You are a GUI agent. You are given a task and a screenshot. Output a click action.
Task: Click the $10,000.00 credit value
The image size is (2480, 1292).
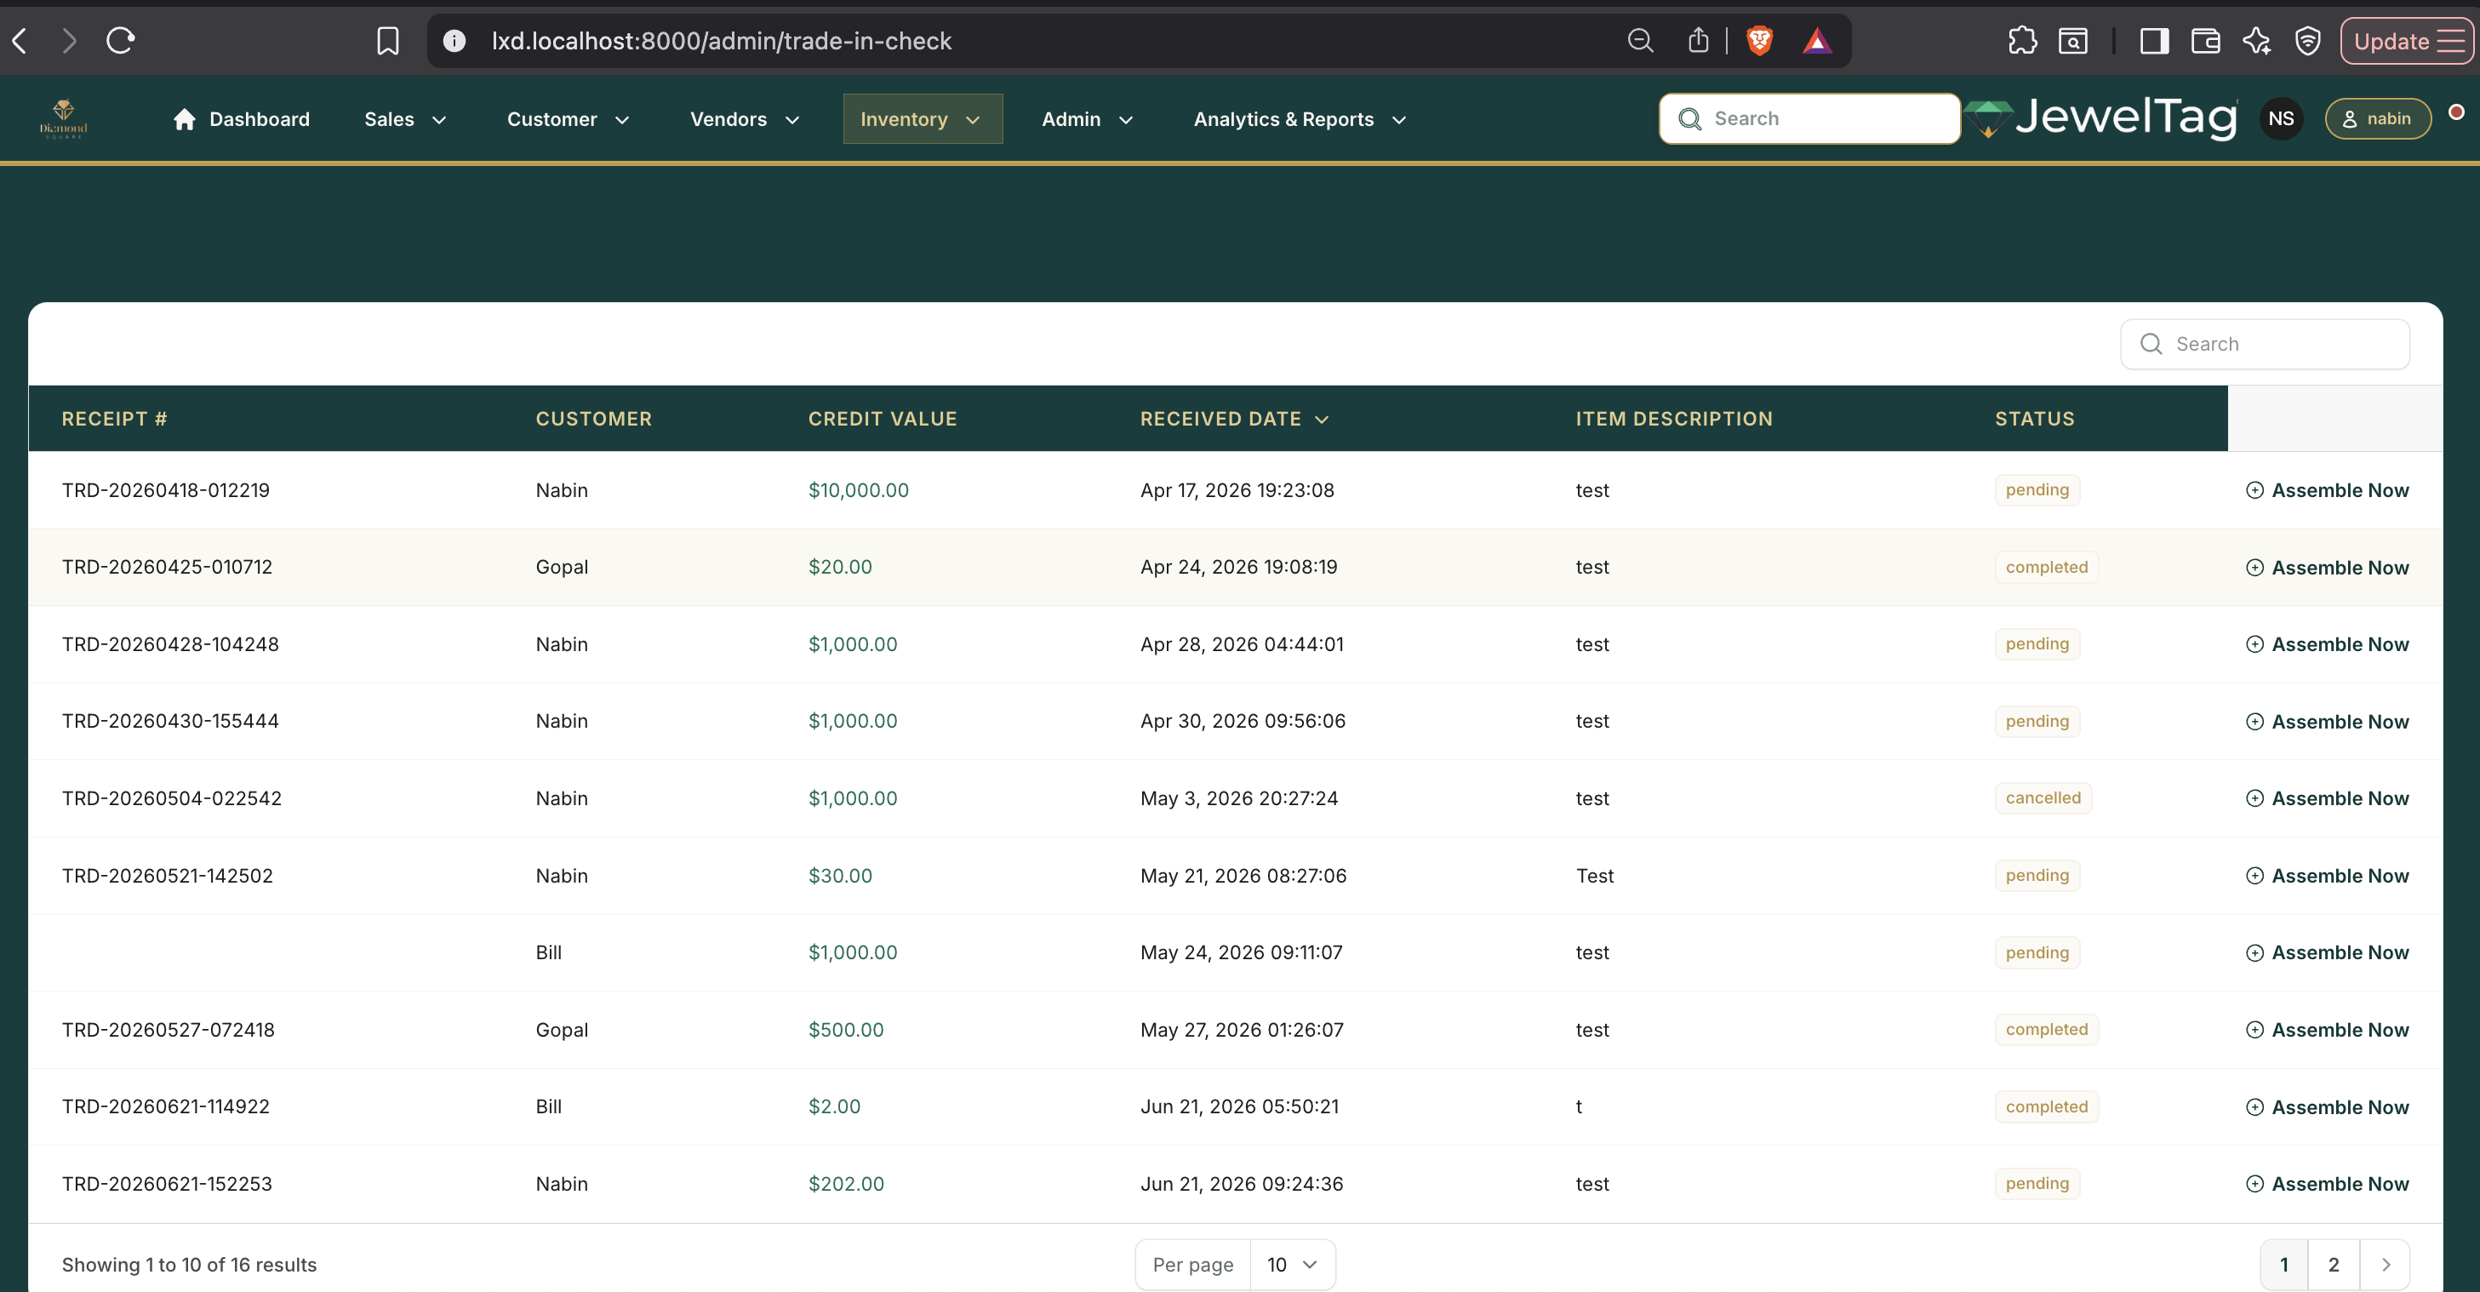click(859, 490)
